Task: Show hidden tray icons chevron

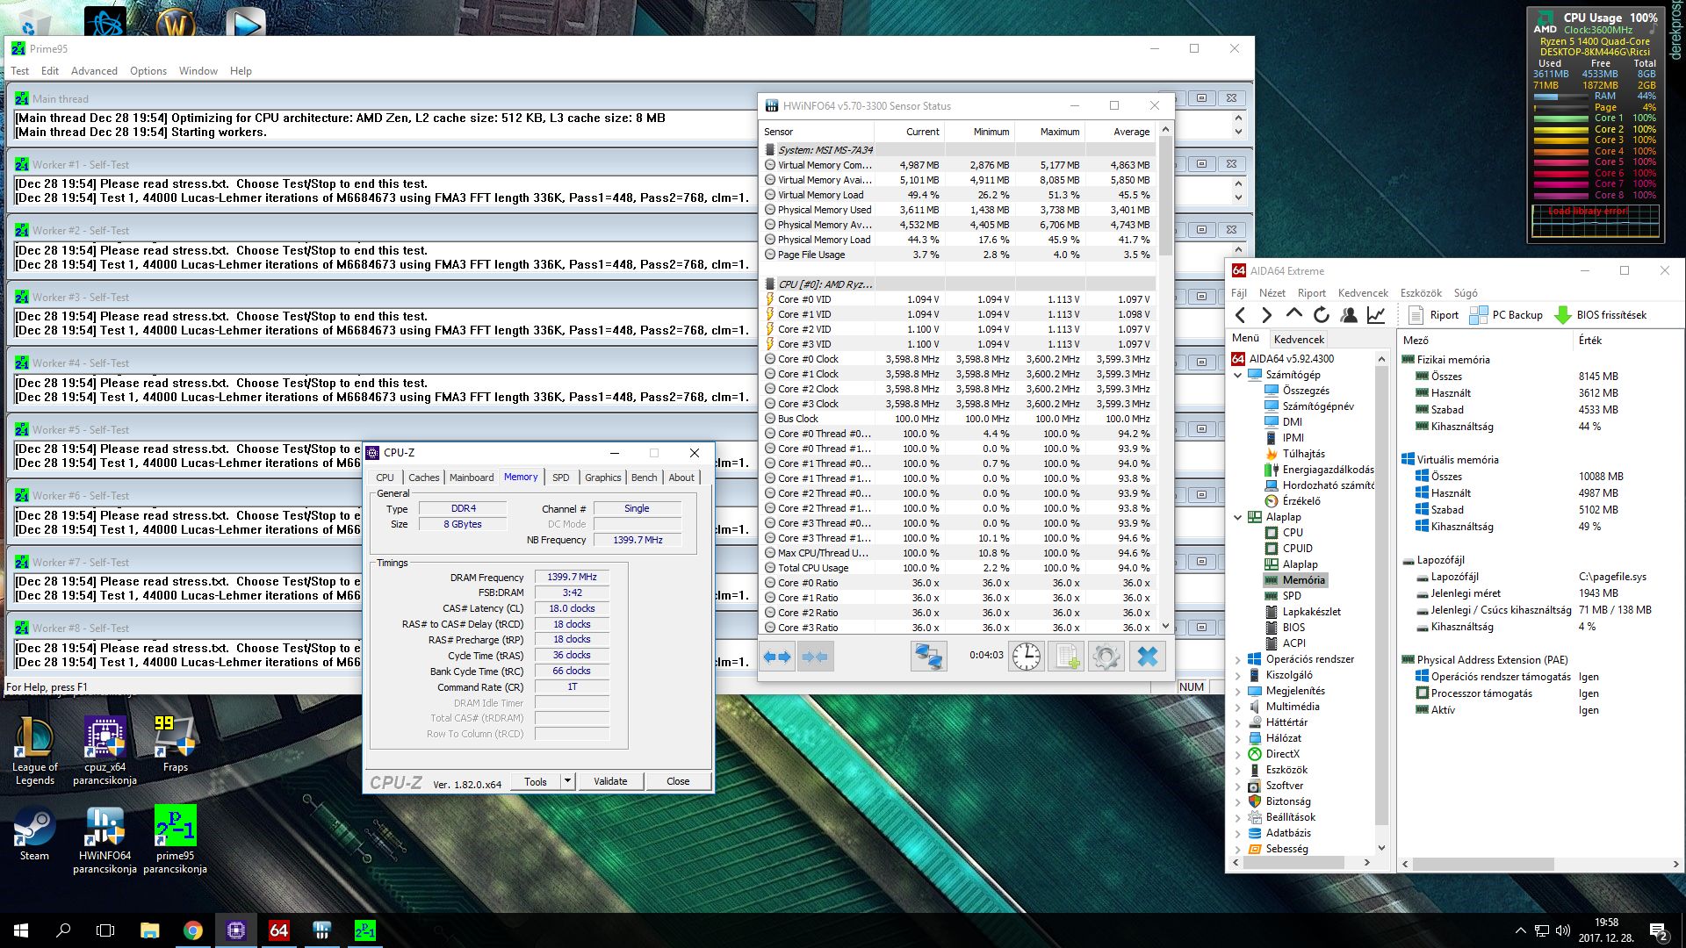Action: (x=1521, y=930)
